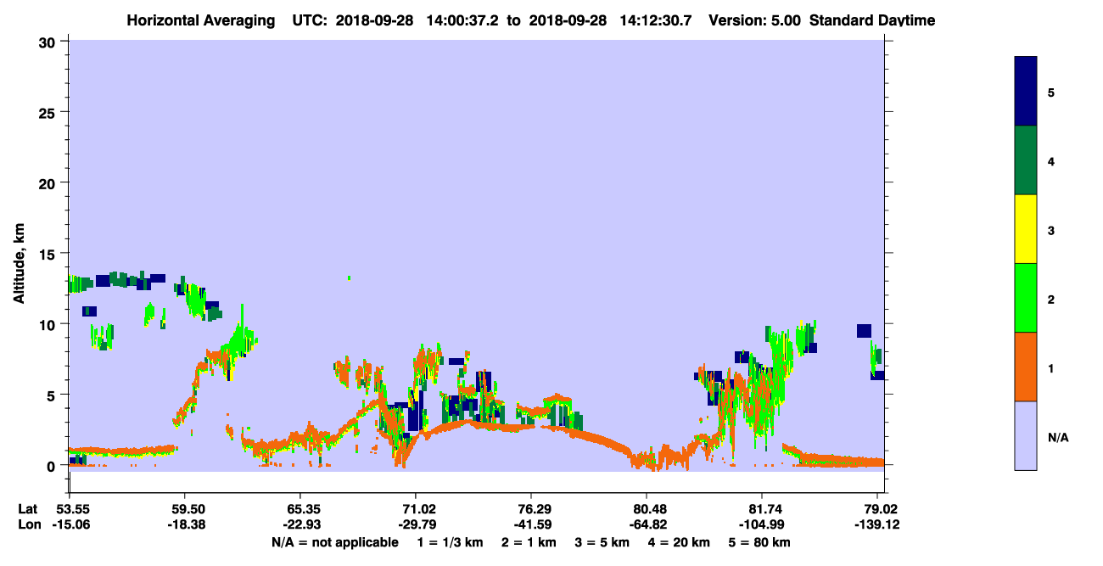Click the dark blue level 5 legend swatch

(1026, 91)
